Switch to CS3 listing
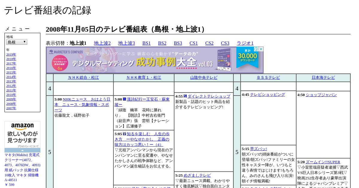 pyautogui.click(x=225, y=43)
